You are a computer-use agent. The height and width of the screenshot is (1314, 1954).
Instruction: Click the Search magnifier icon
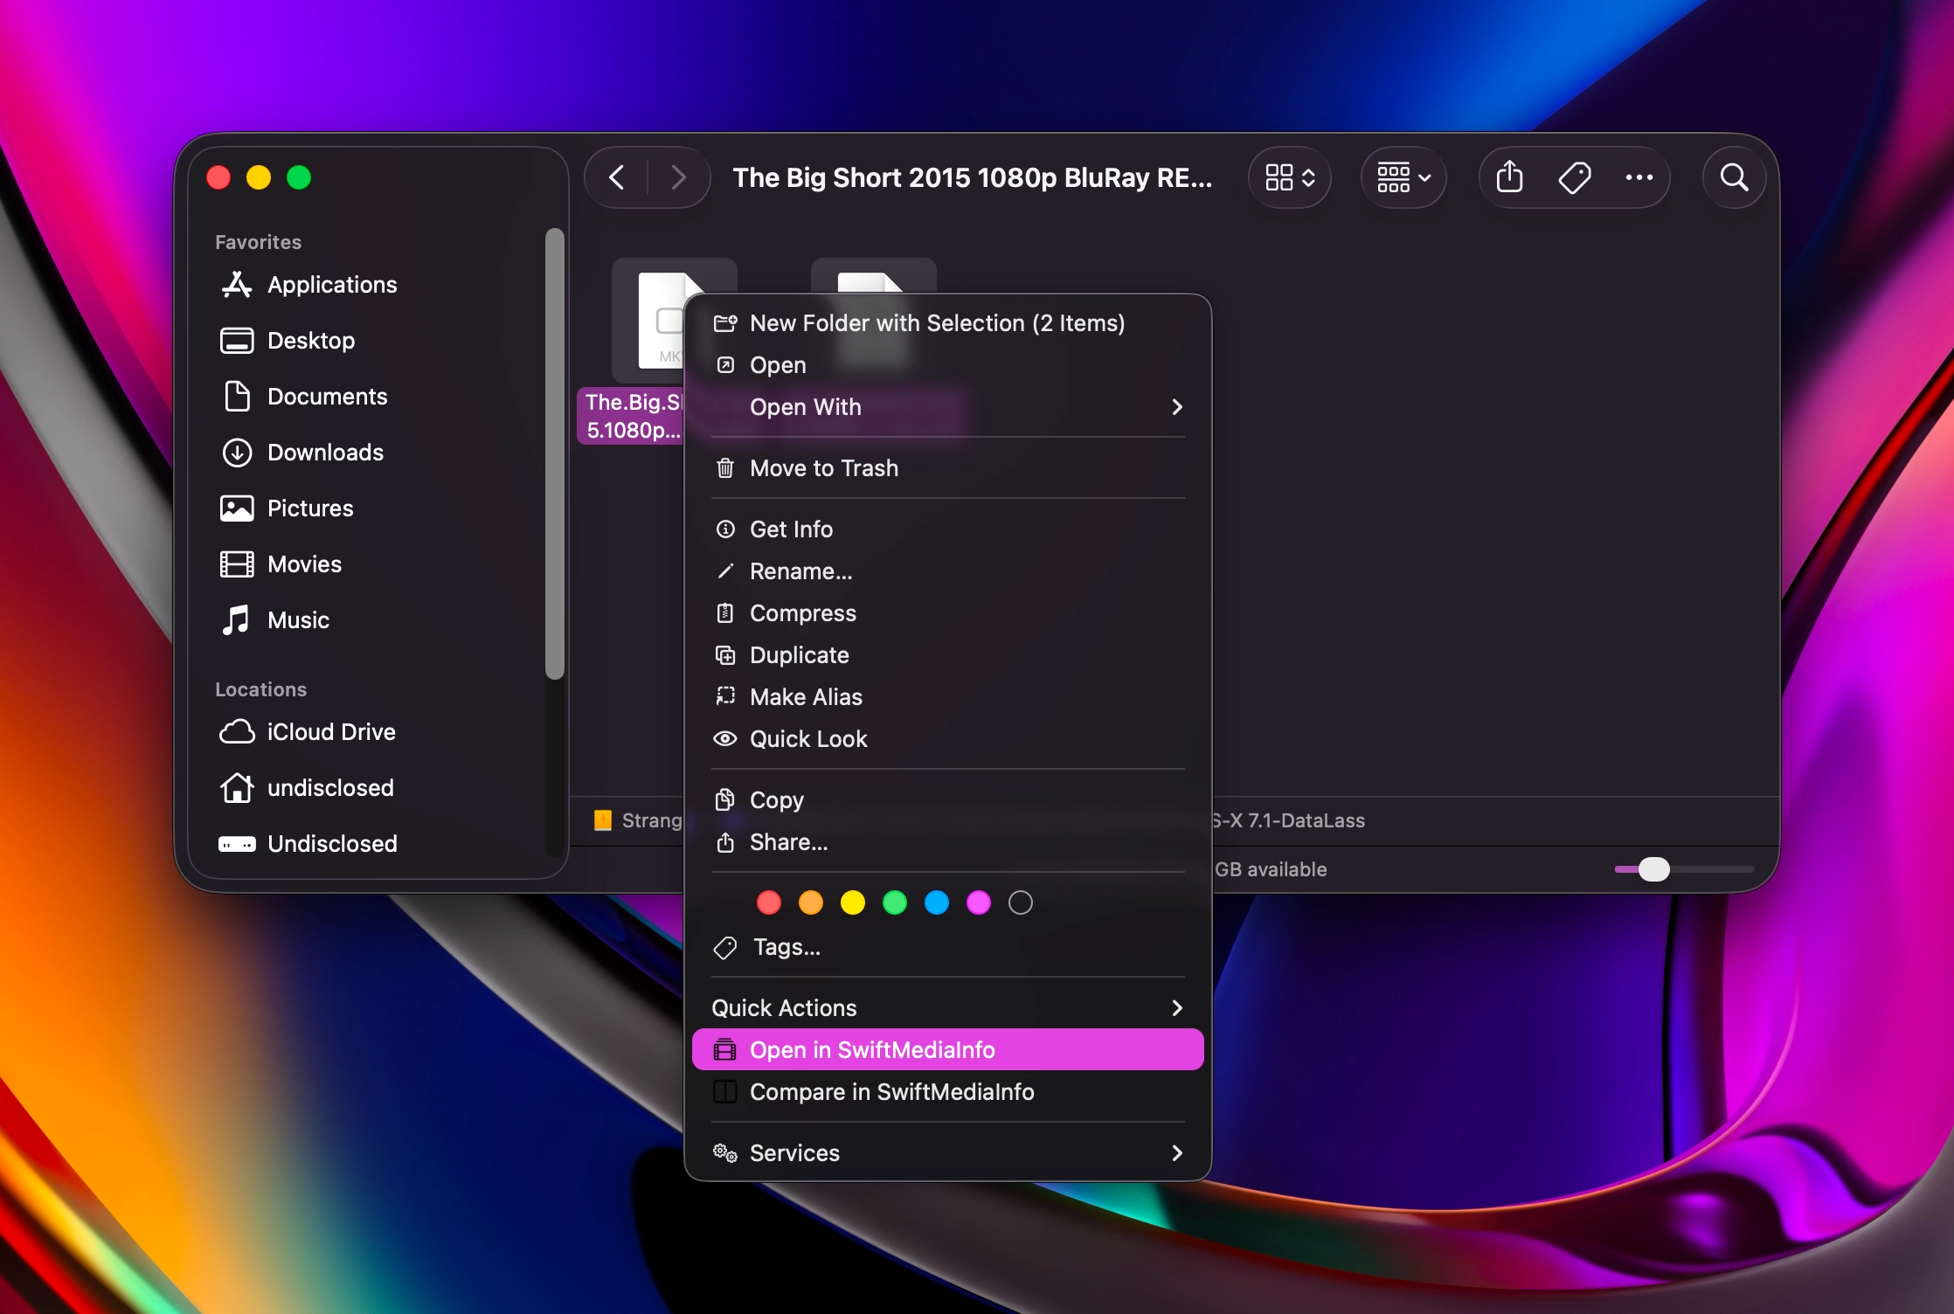1735,177
